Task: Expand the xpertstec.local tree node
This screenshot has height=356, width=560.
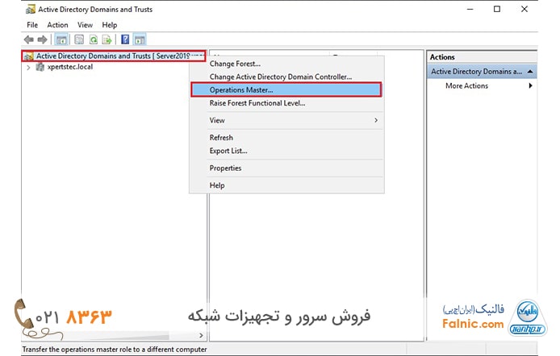Action: click(x=29, y=68)
